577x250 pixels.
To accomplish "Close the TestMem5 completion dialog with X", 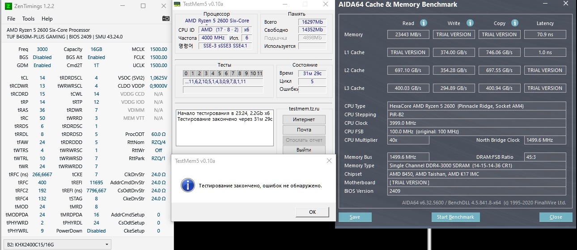I will [x=329, y=161].
